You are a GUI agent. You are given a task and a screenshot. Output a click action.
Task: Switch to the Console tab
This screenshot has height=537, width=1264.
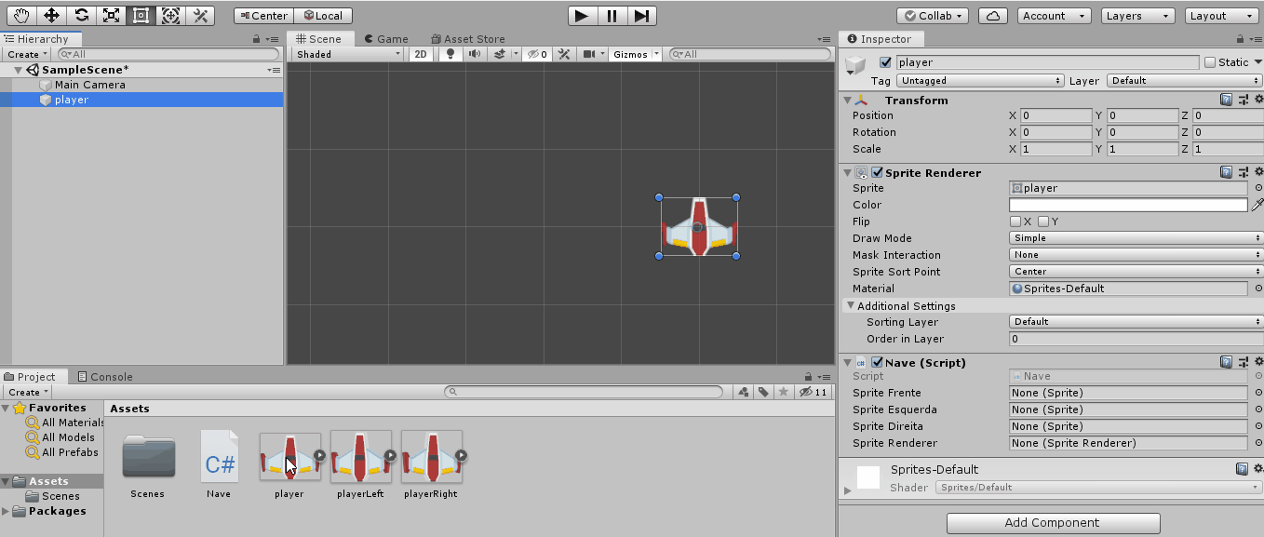(105, 377)
